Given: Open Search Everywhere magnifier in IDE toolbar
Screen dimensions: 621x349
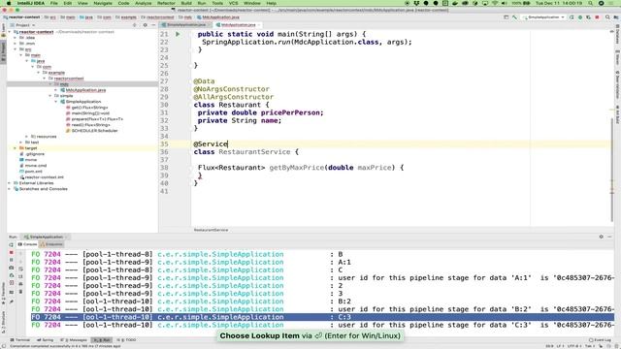Looking at the screenshot, I should [607, 17].
